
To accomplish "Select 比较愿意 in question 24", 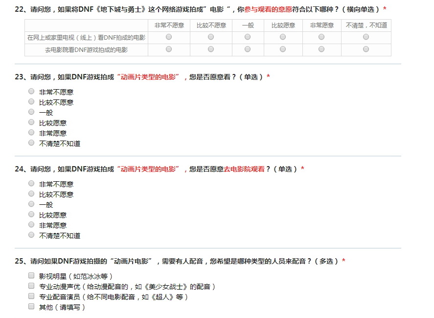I will 31,214.
